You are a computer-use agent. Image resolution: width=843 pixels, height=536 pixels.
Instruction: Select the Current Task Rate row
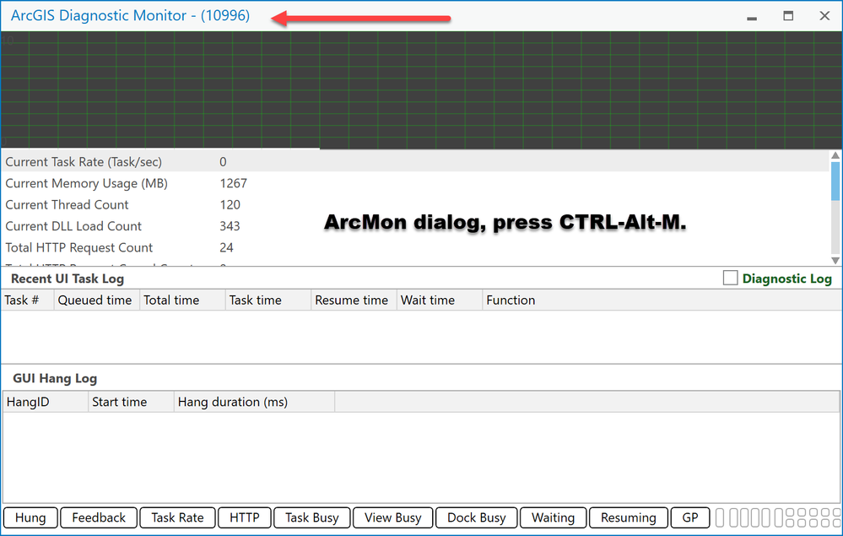(415, 162)
